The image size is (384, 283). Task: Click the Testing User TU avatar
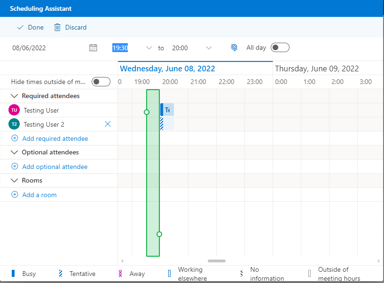click(14, 110)
